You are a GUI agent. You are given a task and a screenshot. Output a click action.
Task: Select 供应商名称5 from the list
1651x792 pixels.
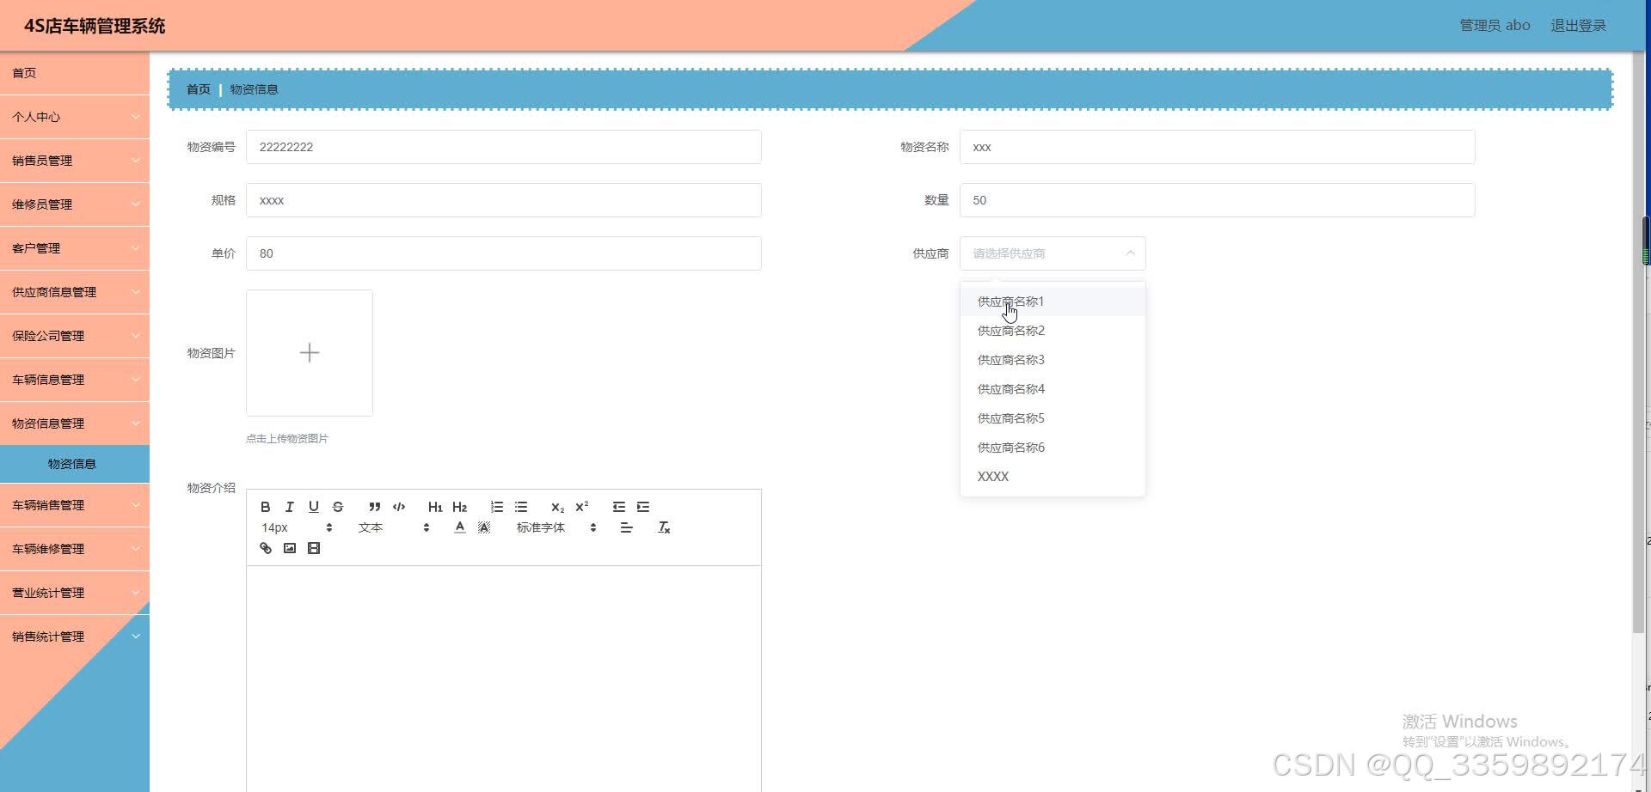[x=1053, y=418]
